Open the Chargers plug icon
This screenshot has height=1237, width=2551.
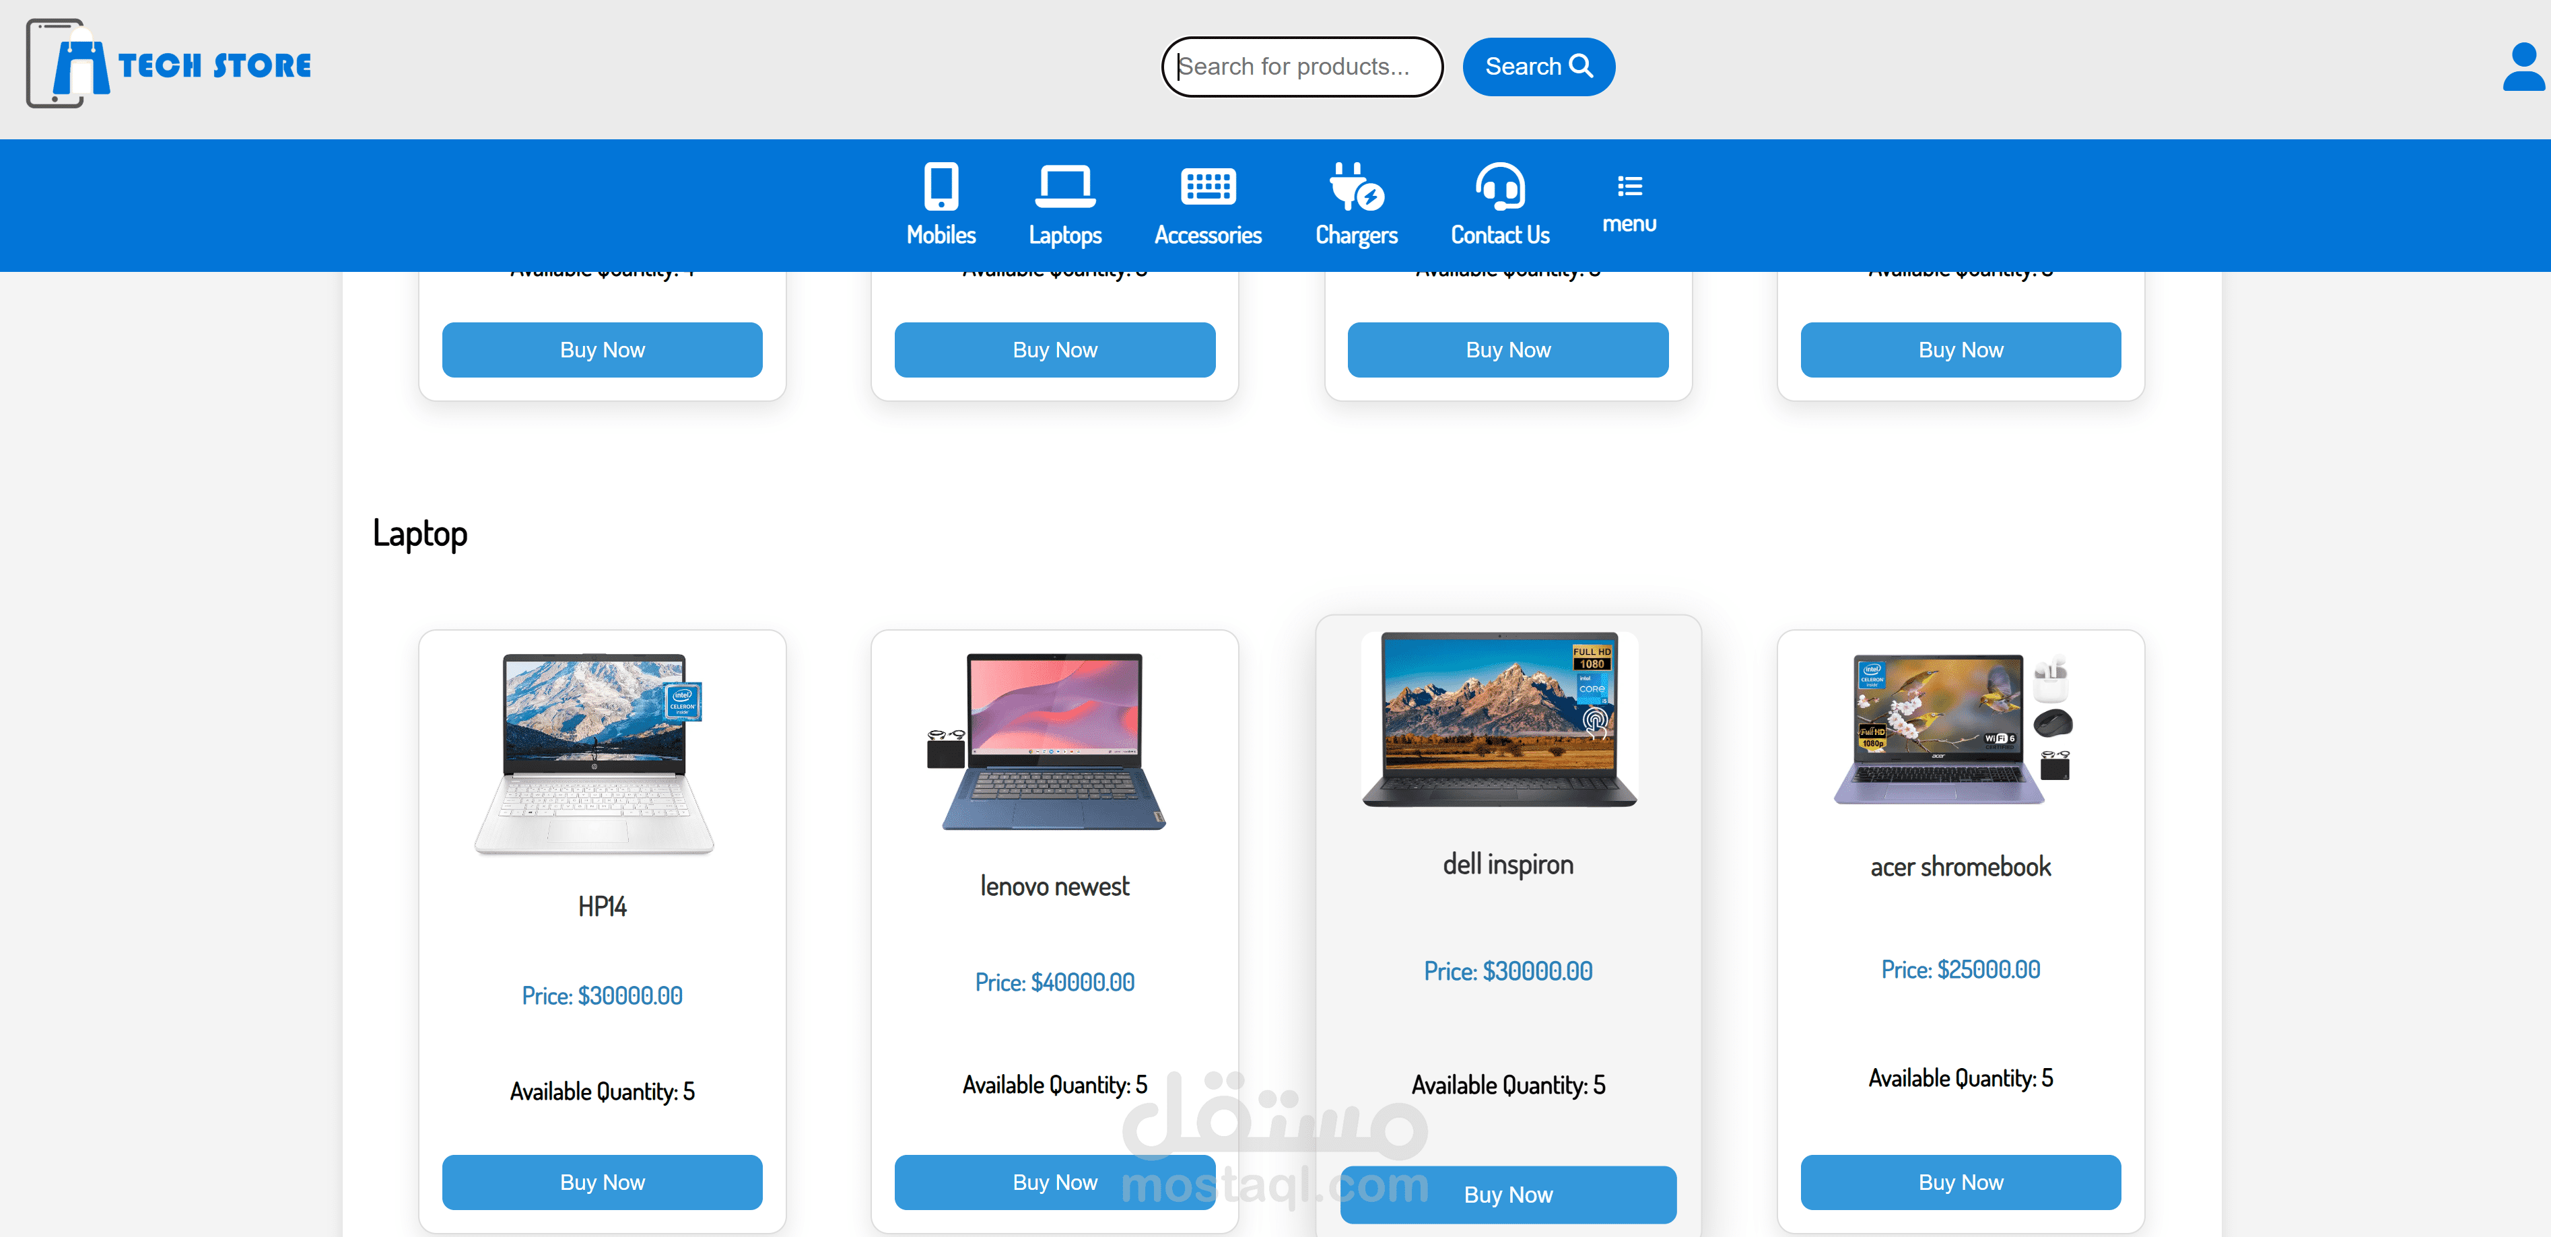coord(1356,186)
